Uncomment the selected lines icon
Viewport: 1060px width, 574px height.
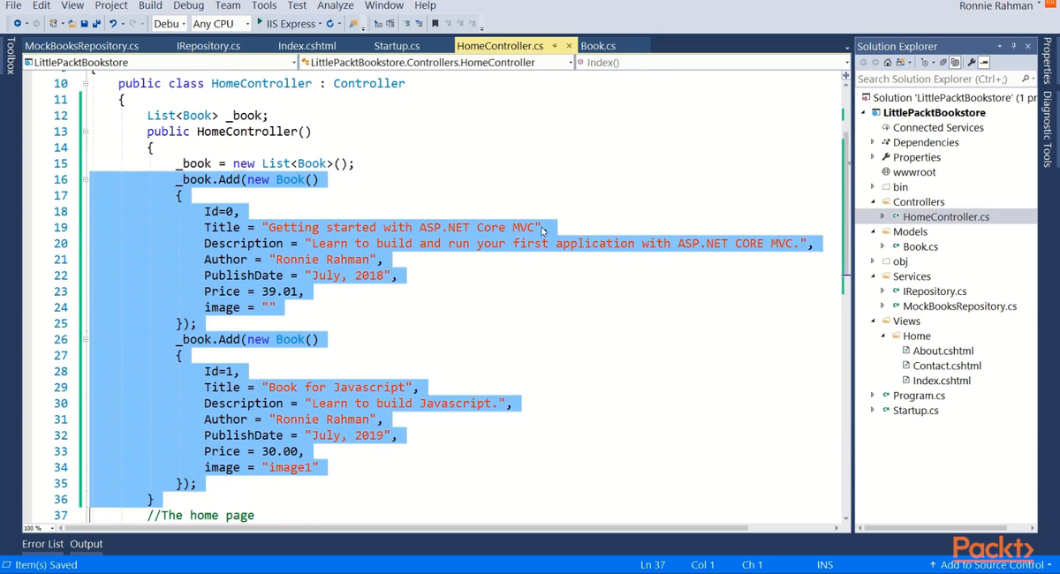pos(419,23)
